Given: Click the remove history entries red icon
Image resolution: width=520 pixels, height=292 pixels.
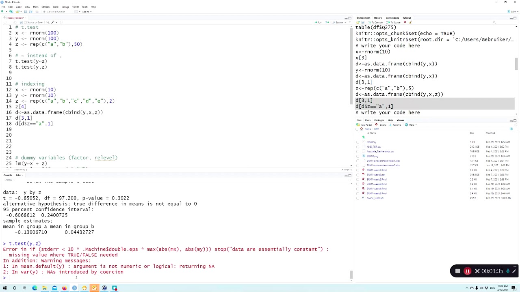Looking at the screenshot, I should tap(405, 22).
